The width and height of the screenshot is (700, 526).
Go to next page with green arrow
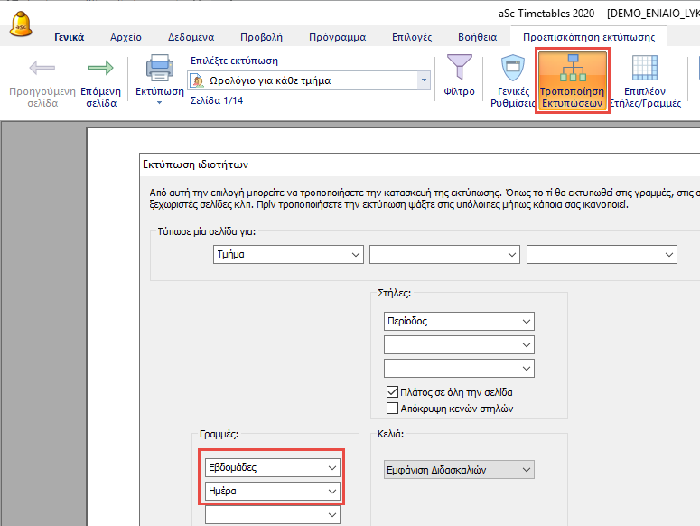click(99, 69)
